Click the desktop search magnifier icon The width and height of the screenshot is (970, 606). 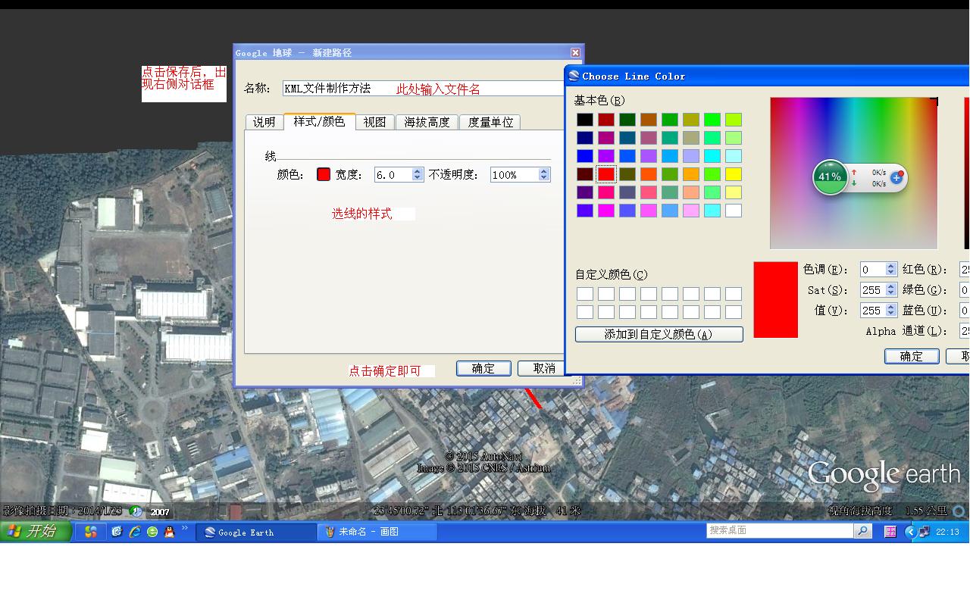[862, 531]
